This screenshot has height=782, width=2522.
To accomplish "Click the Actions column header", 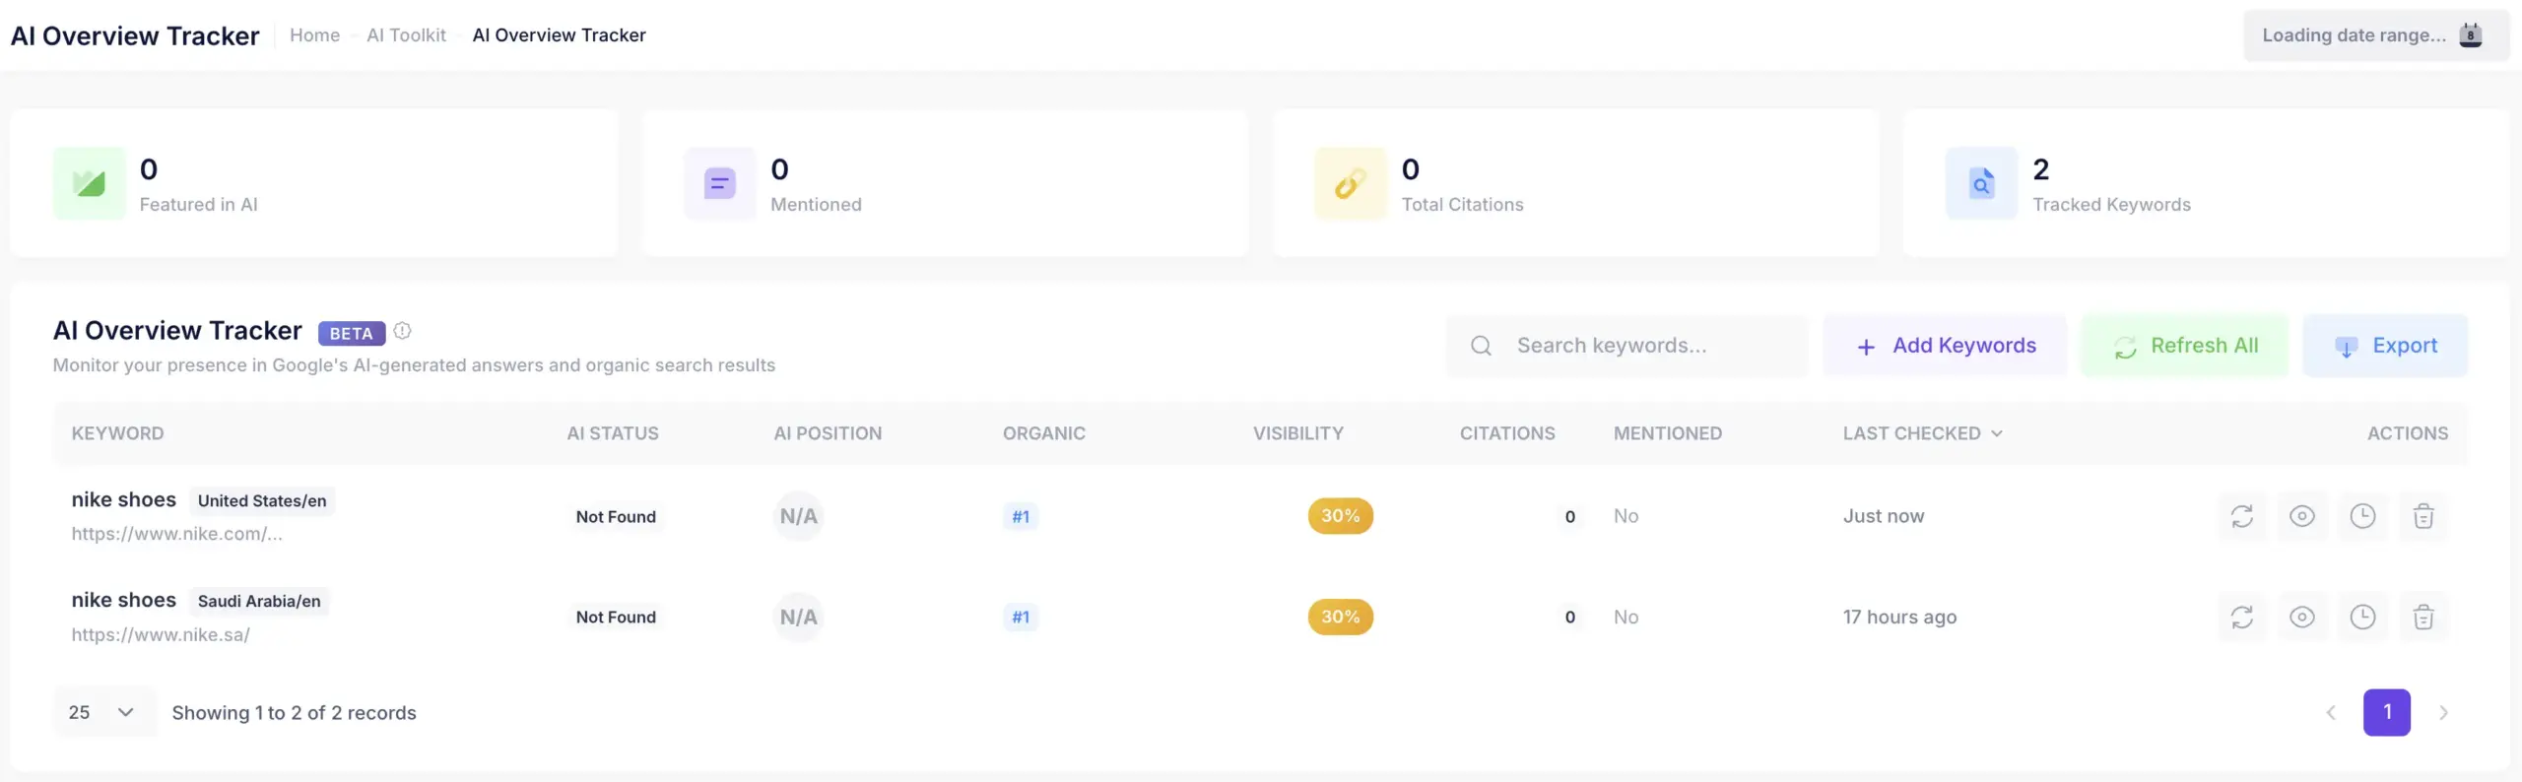I will click(x=2407, y=433).
